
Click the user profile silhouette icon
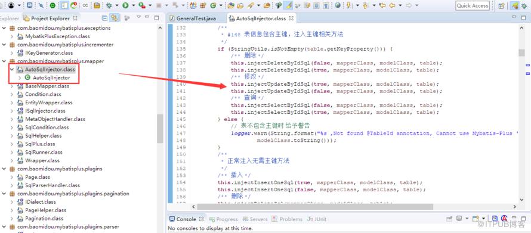[11, 5]
